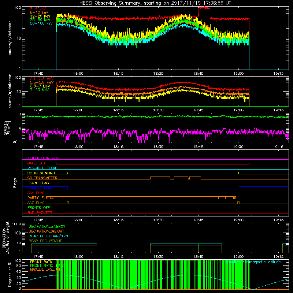This screenshot has height=293, width=293.
Task: Select the POSSIBLE_FLARE flag label
Action: click(42, 168)
